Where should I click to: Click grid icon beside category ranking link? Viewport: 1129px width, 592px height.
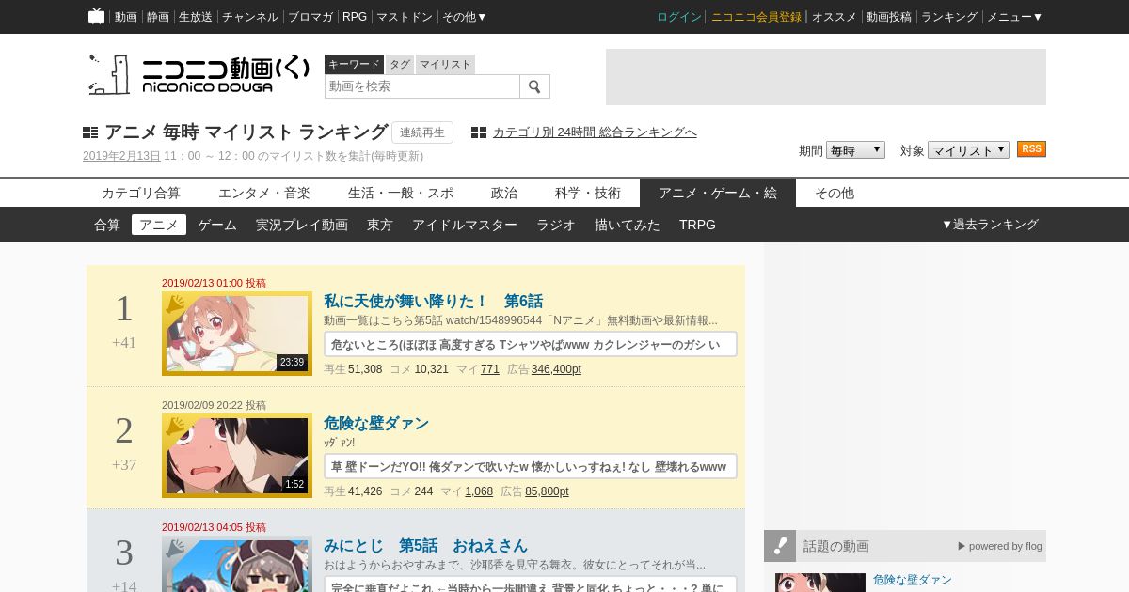coord(479,132)
